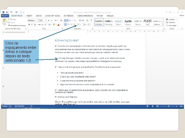Click the sort icon

(87, 20)
